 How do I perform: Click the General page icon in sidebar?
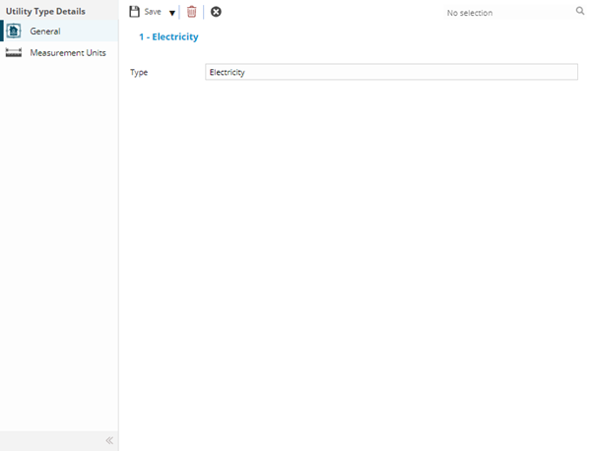pos(15,32)
